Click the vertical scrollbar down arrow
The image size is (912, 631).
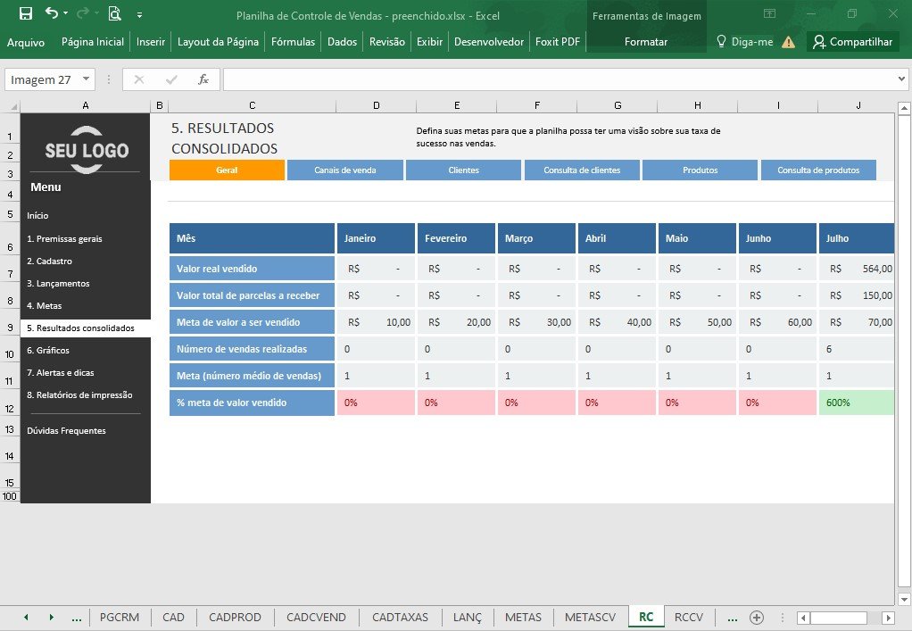(x=903, y=599)
